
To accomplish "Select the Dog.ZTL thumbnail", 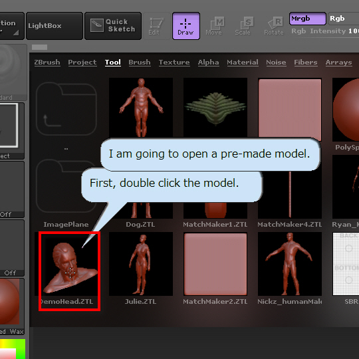I will [141, 210].
